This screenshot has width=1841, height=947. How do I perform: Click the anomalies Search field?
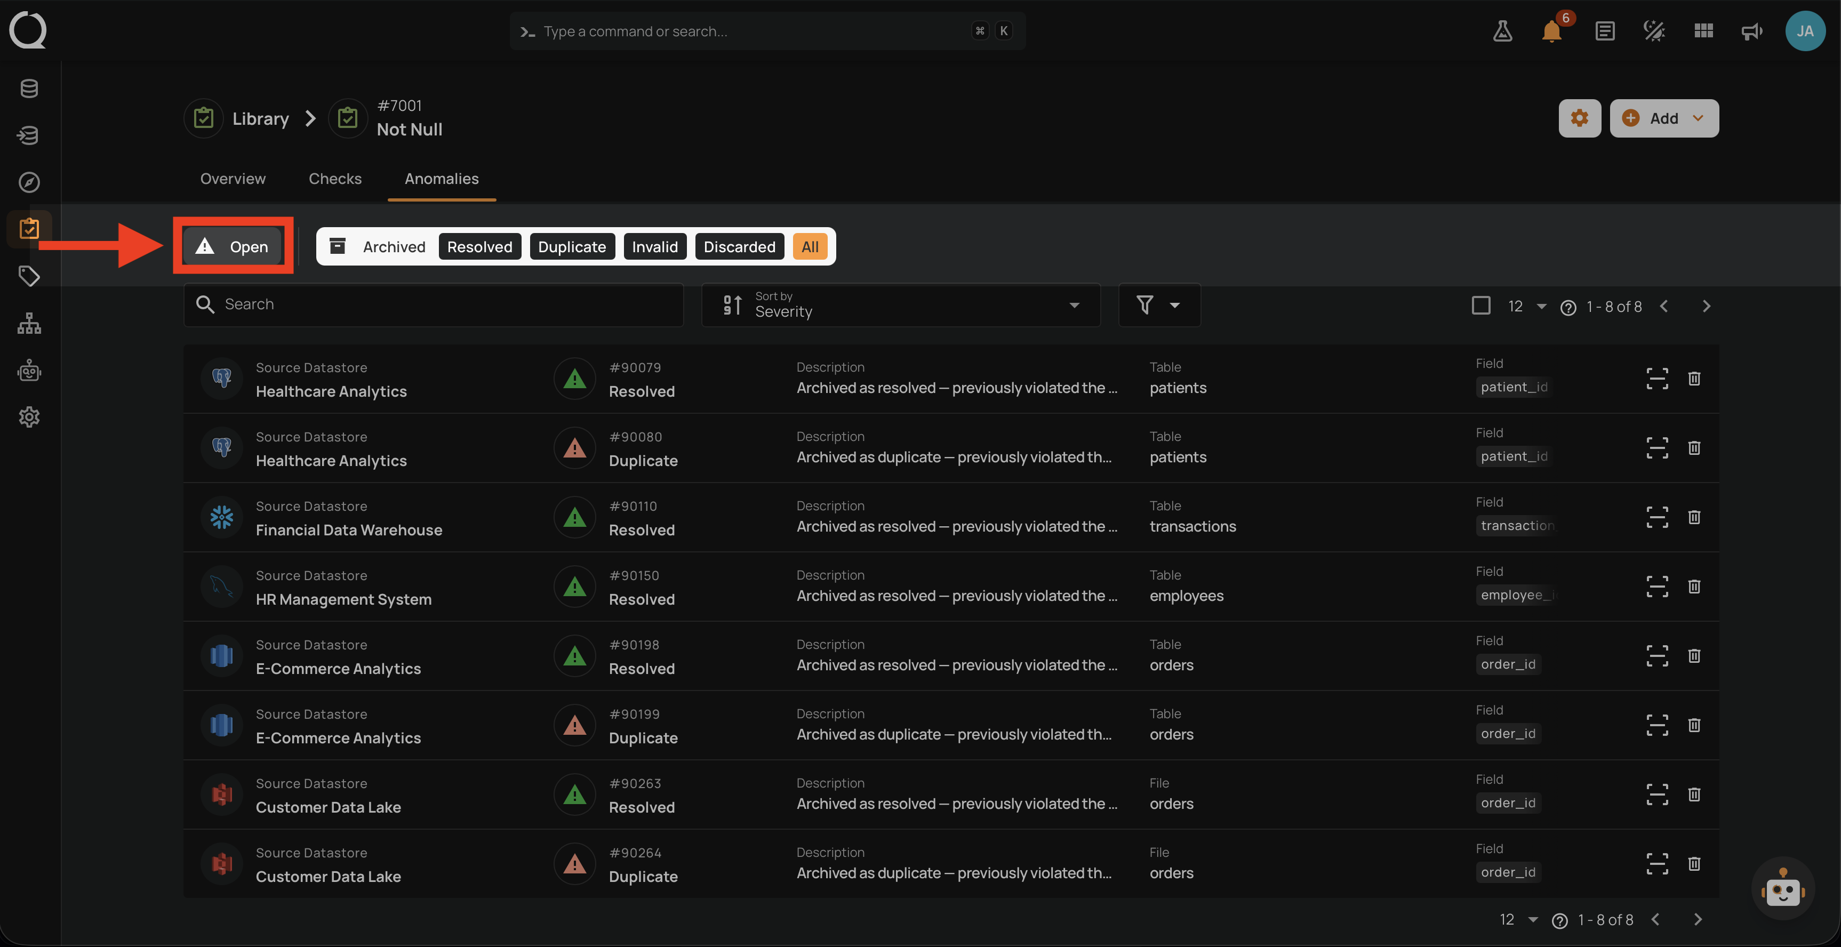(433, 305)
